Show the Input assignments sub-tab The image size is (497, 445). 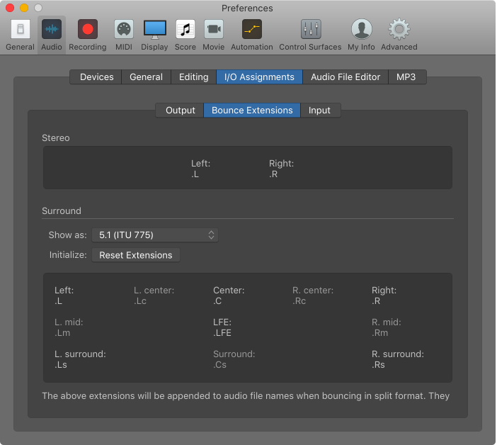[320, 111]
